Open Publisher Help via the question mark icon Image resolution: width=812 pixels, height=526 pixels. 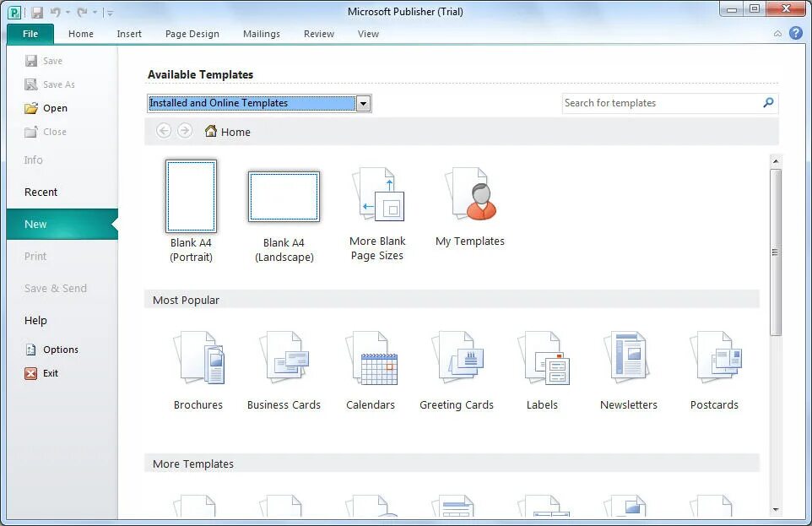(794, 33)
